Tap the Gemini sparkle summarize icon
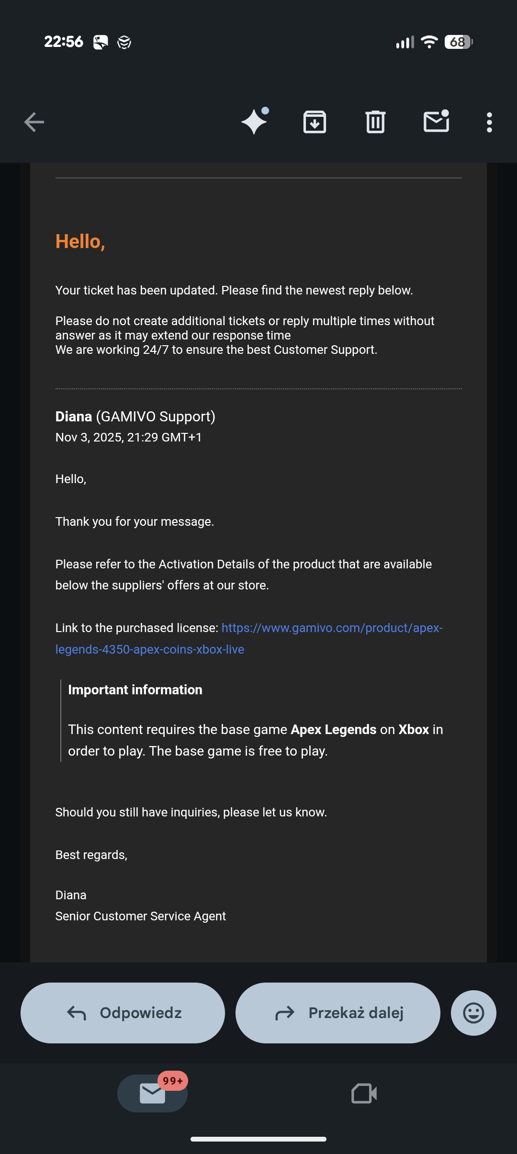This screenshot has height=1154, width=517. coord(254,122)
